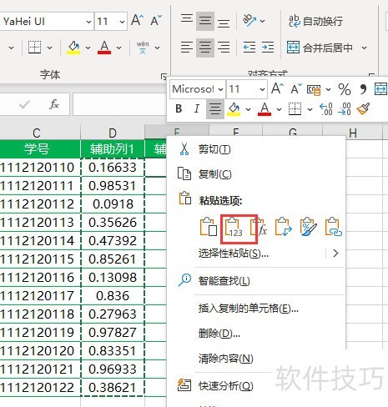Click accounting number format icon
This screenshot has height=407, width=388.
(x=314, y=90)
